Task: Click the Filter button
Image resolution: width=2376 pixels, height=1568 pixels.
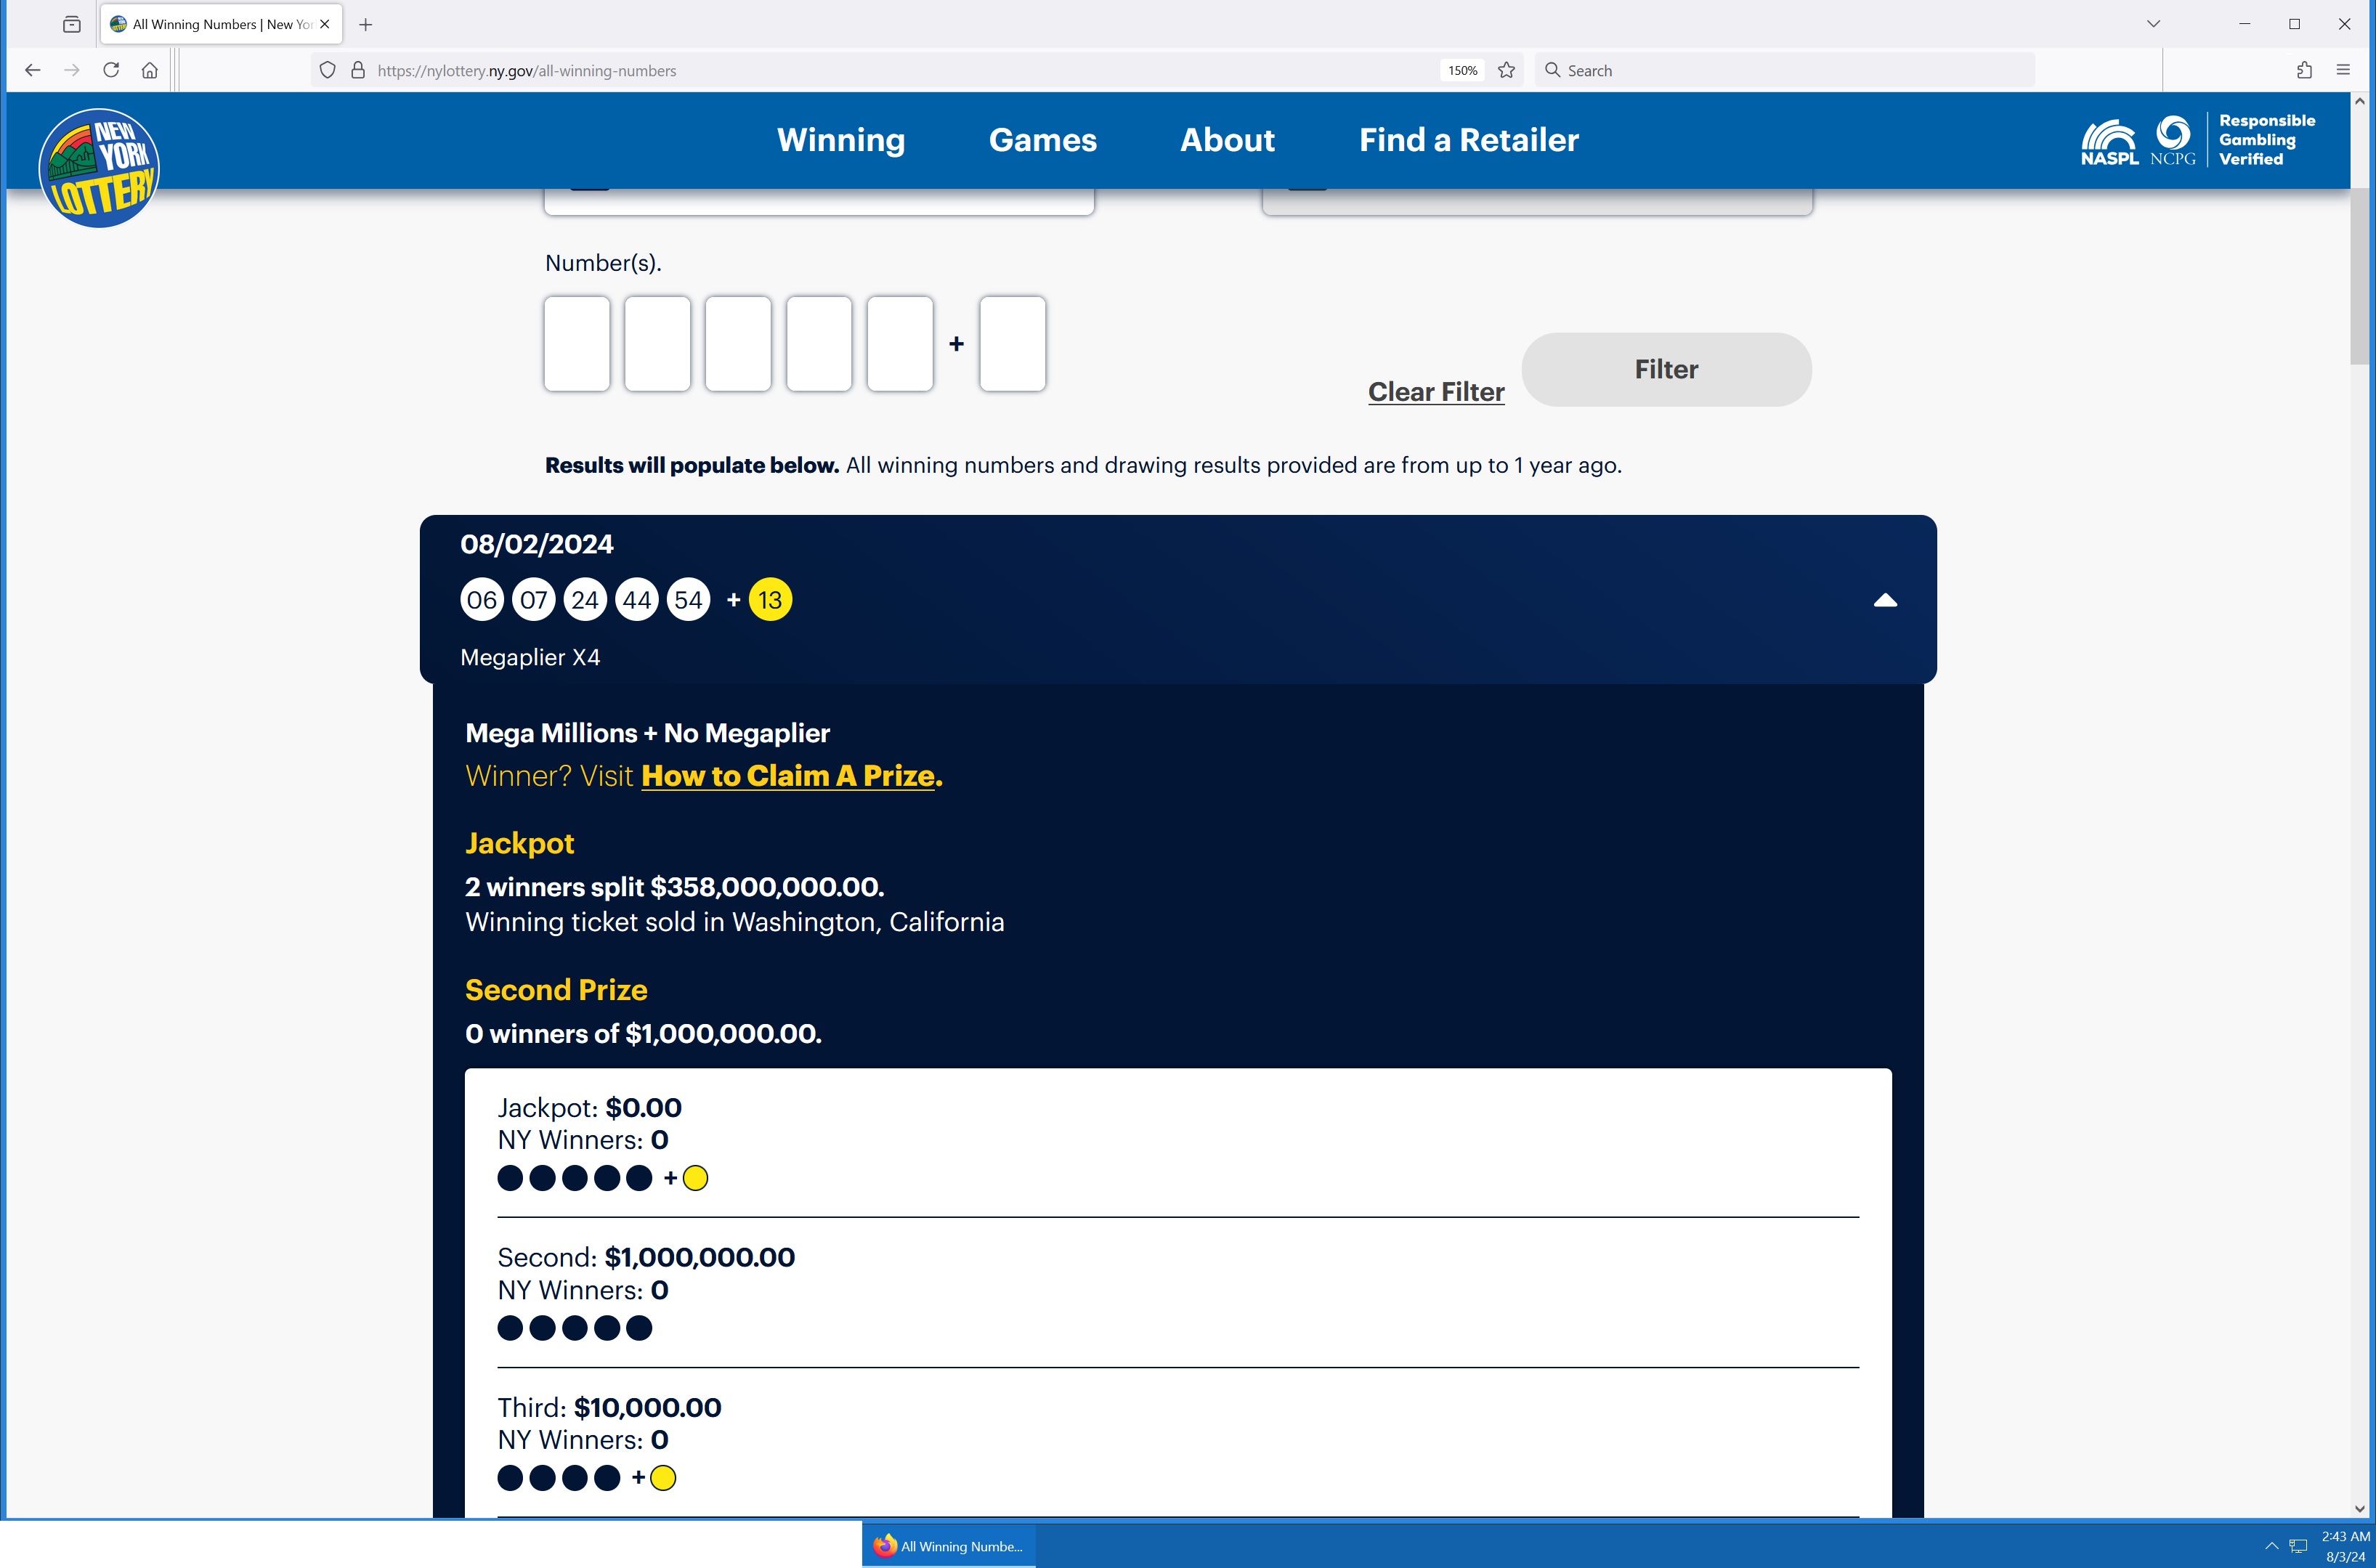Action: point(1666,369)
